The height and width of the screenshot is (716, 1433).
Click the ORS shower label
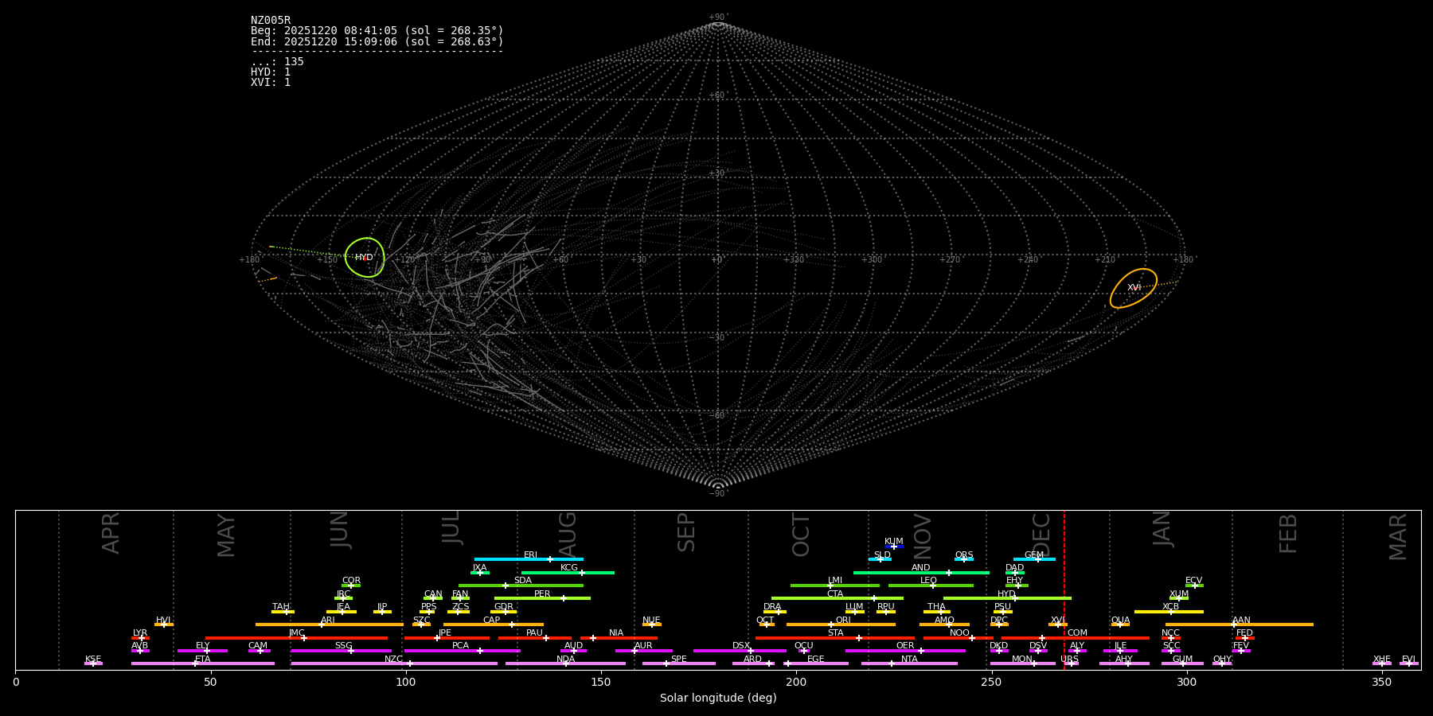click(964, 555)
